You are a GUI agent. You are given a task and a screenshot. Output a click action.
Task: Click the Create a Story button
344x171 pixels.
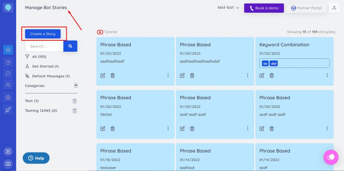tap(43, 34)
